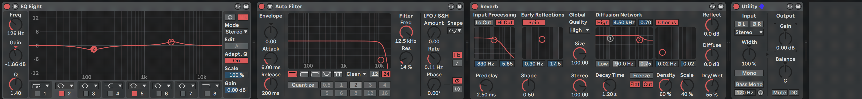Select quantize value 2
The height and width of the screenshot is (99, 862).
point(356,85)
